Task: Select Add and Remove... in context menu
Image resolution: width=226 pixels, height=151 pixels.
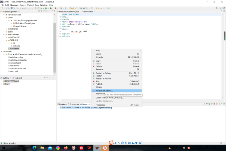Action: (x=117, y=91)
